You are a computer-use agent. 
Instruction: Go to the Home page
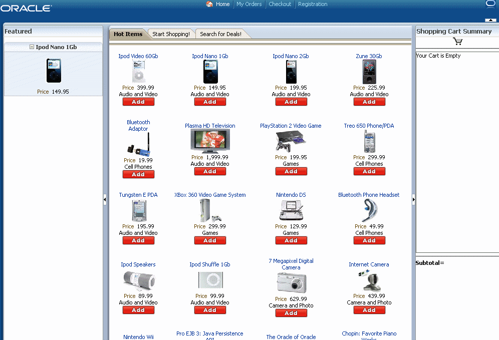click(x=222, y=4)
